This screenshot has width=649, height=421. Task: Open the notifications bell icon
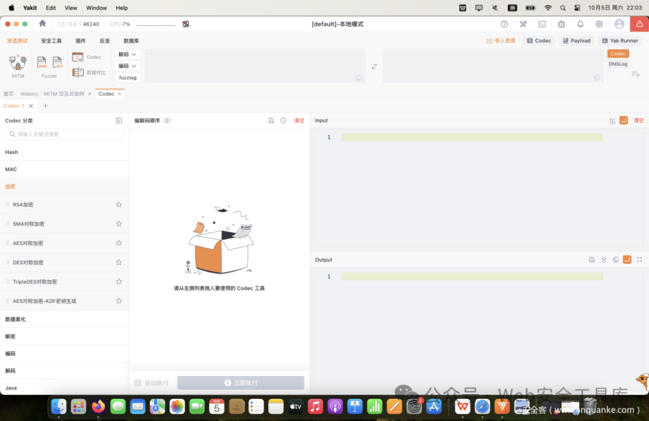[x=580, y=24]
